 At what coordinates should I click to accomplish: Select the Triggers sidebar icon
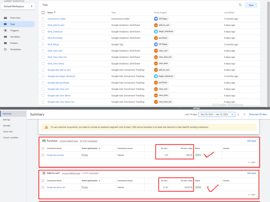pyautogui.click(x=5, y=30)
